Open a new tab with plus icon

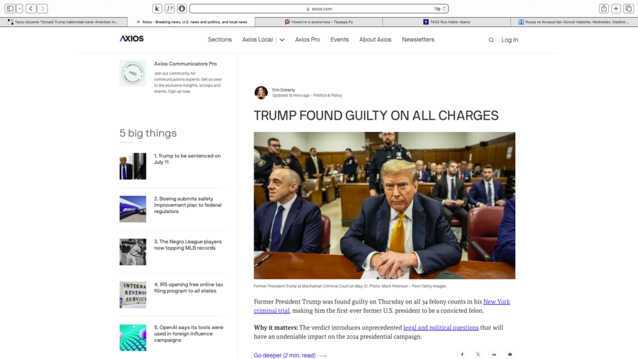(x=616, y=9)
